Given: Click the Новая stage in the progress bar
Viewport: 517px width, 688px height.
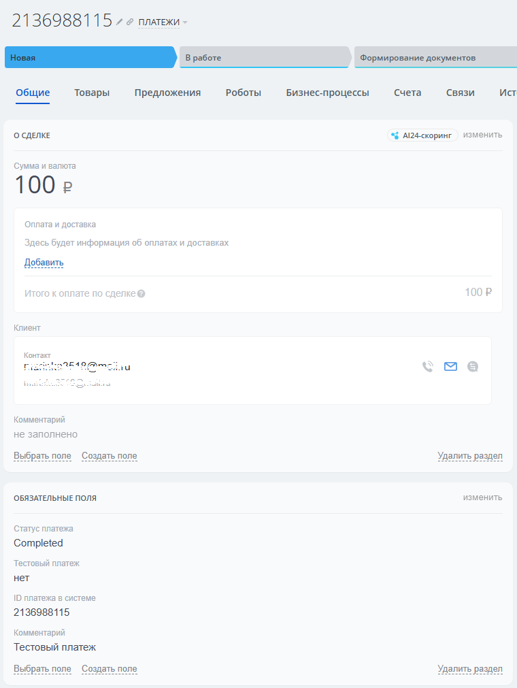Looking at the screenshot, I should [x=88, y=58].
